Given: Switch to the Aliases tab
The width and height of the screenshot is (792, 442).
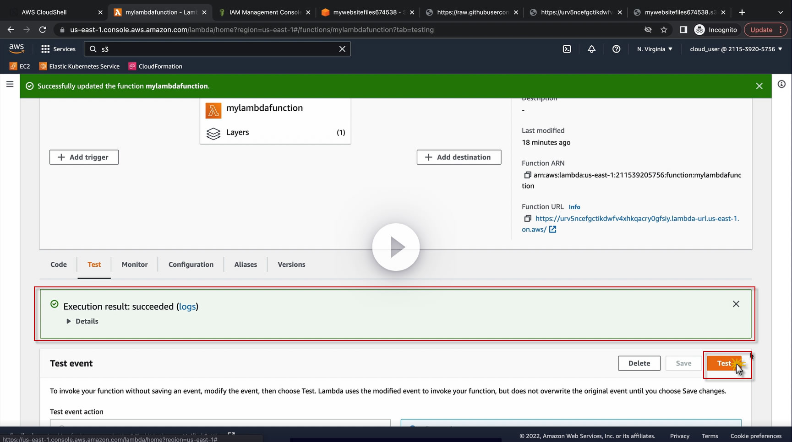Looking at the screenshot, I should pyautogui.click(x=246, y=264).
